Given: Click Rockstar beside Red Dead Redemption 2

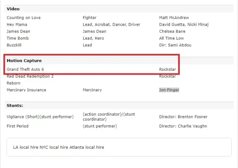Looking at the screenshot, I should (x=167, y=76).
